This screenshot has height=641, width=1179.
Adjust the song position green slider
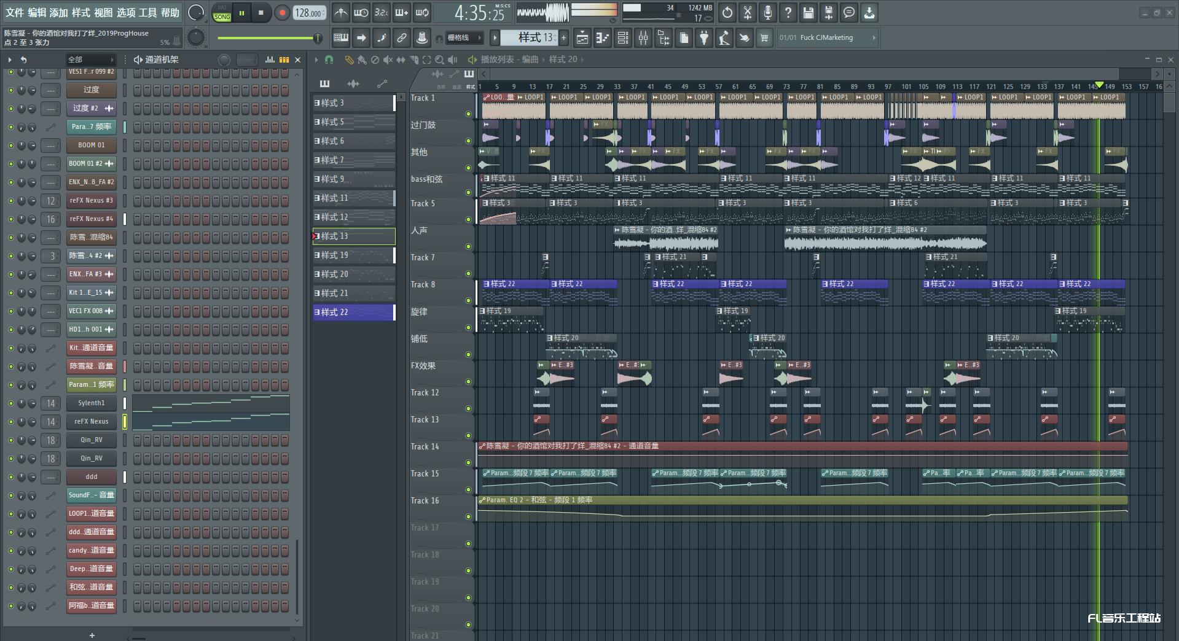point(269,38)
